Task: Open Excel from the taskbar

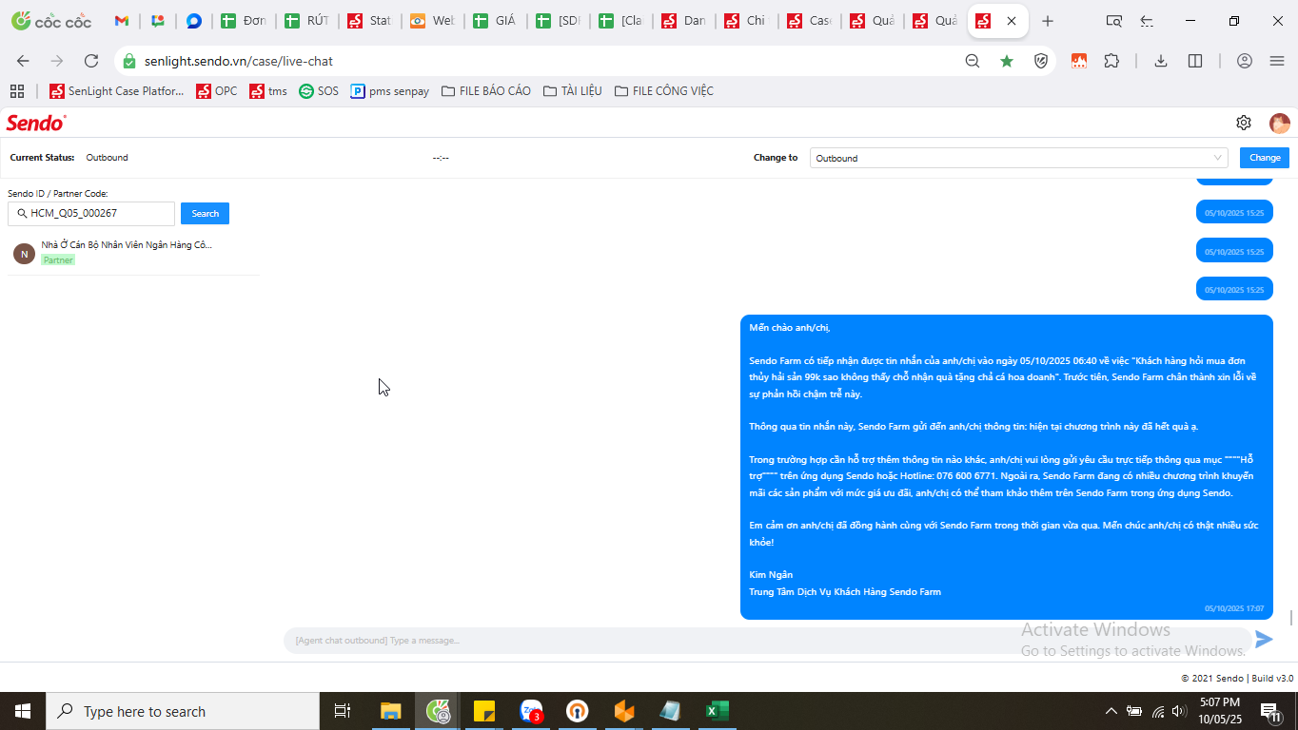Action: click(717, 711)
